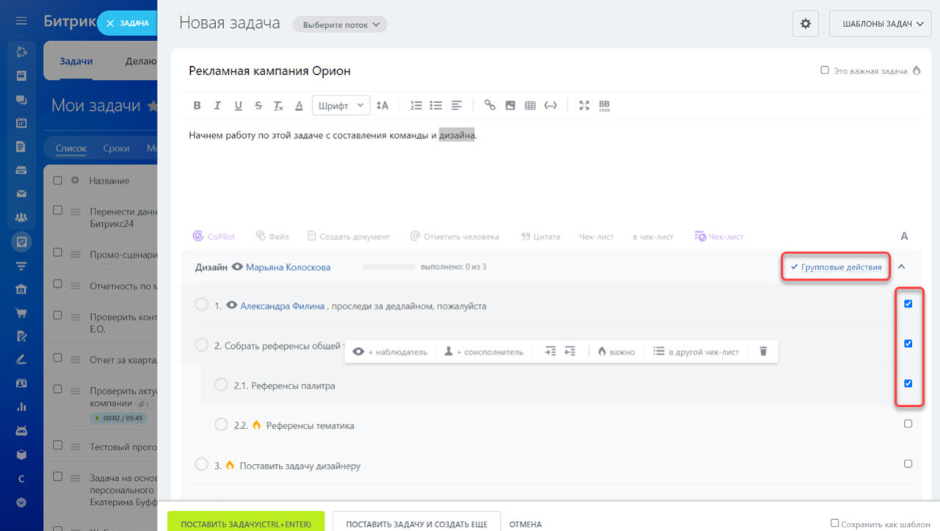The height and width of the screenshot is (531, 940).
Task: Select the 'Сроки' view
Action: pyautogui.click(x=116, y=148)
